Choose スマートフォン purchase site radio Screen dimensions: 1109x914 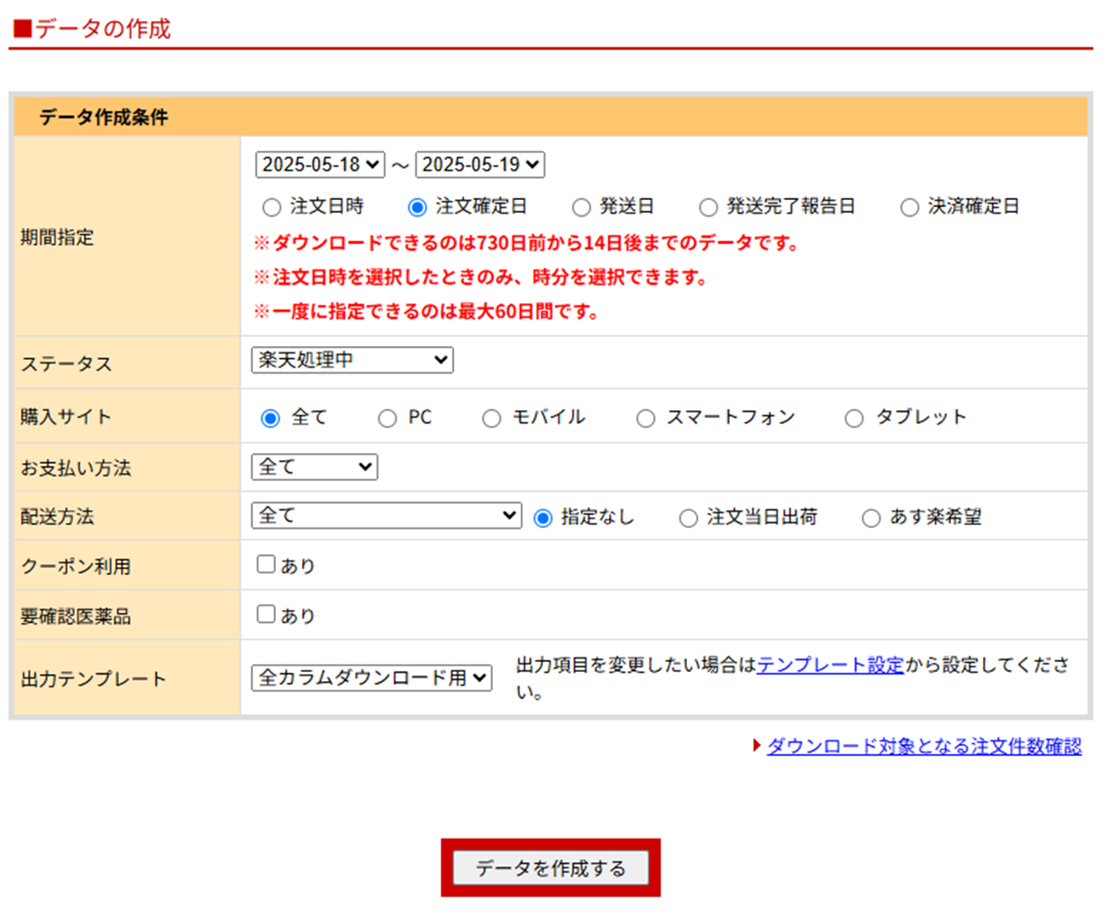(x=646, y=418)
